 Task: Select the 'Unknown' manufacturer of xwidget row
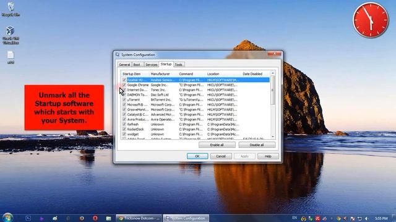pyautogui.click(x=157, y=134)
